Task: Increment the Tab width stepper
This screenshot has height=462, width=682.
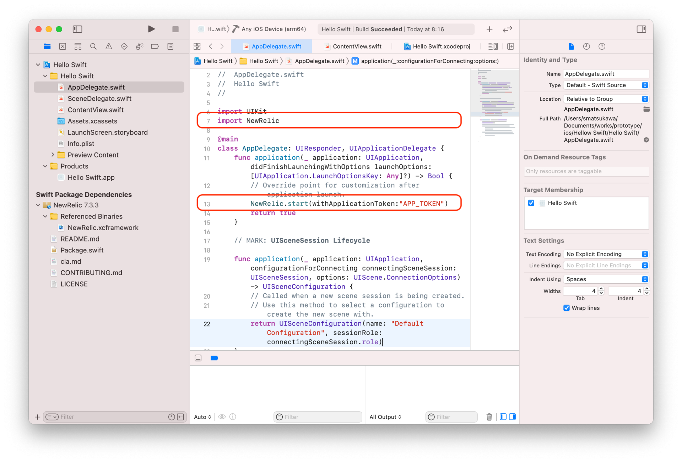Action: point(601,288)
